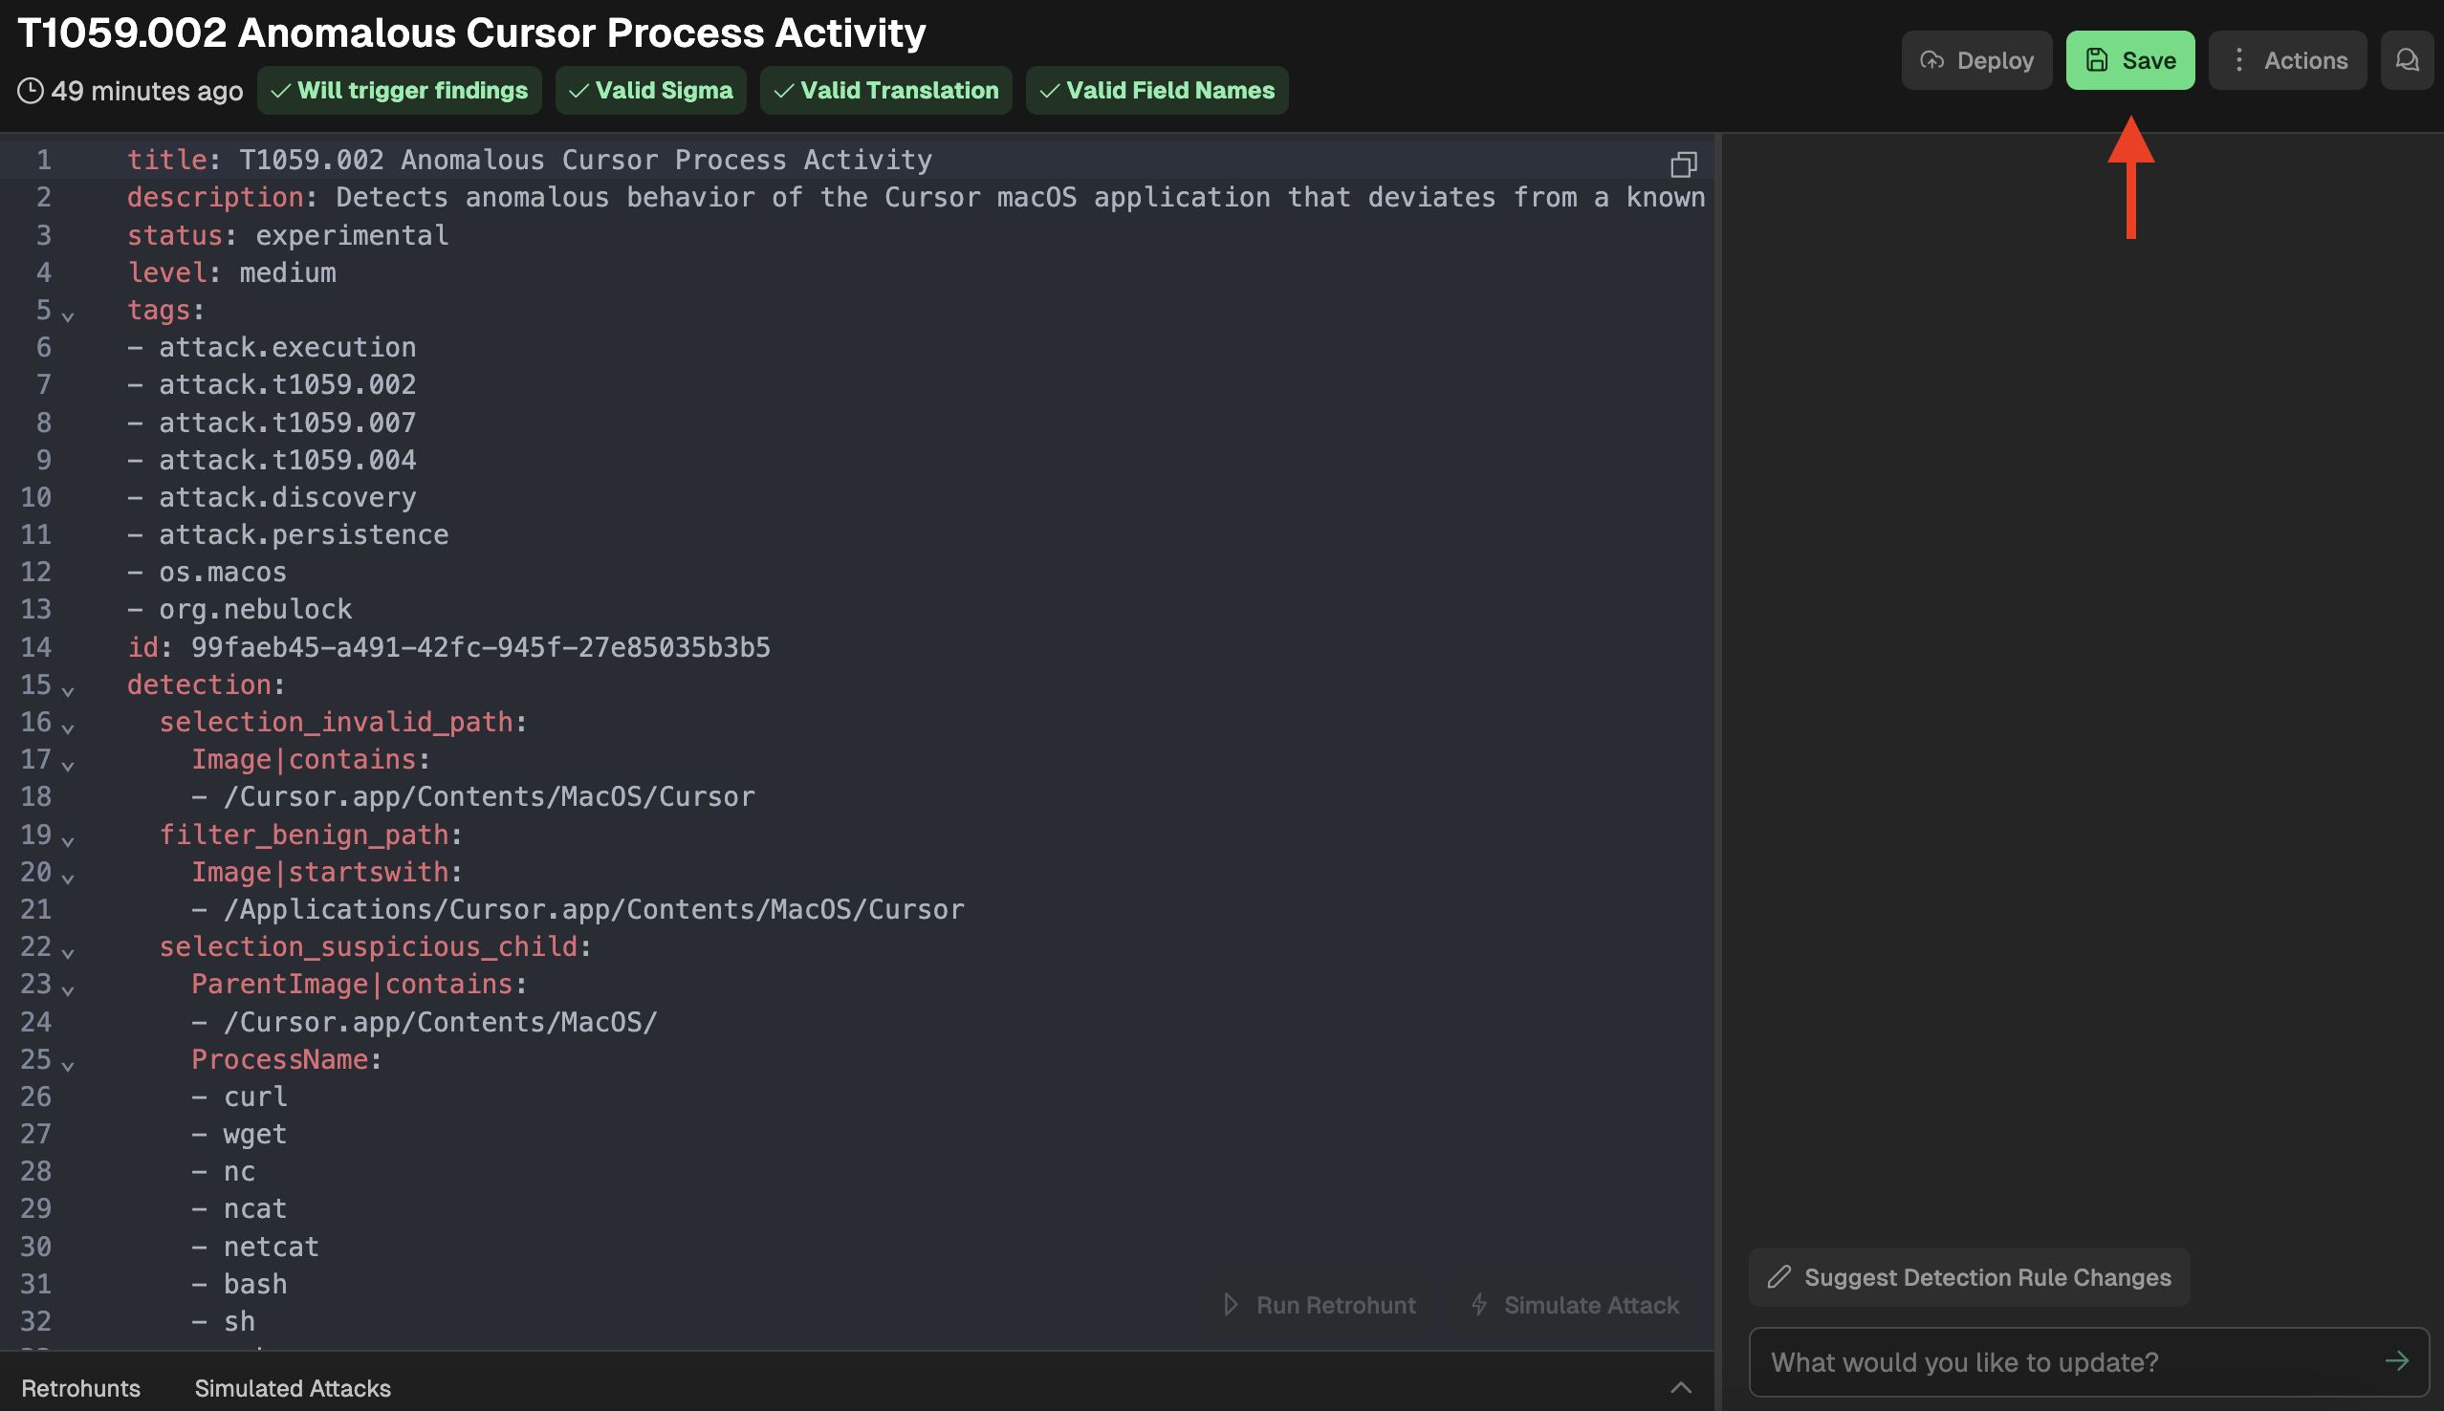Switch to the Retrohunts tab

(x=80, y=1388)
